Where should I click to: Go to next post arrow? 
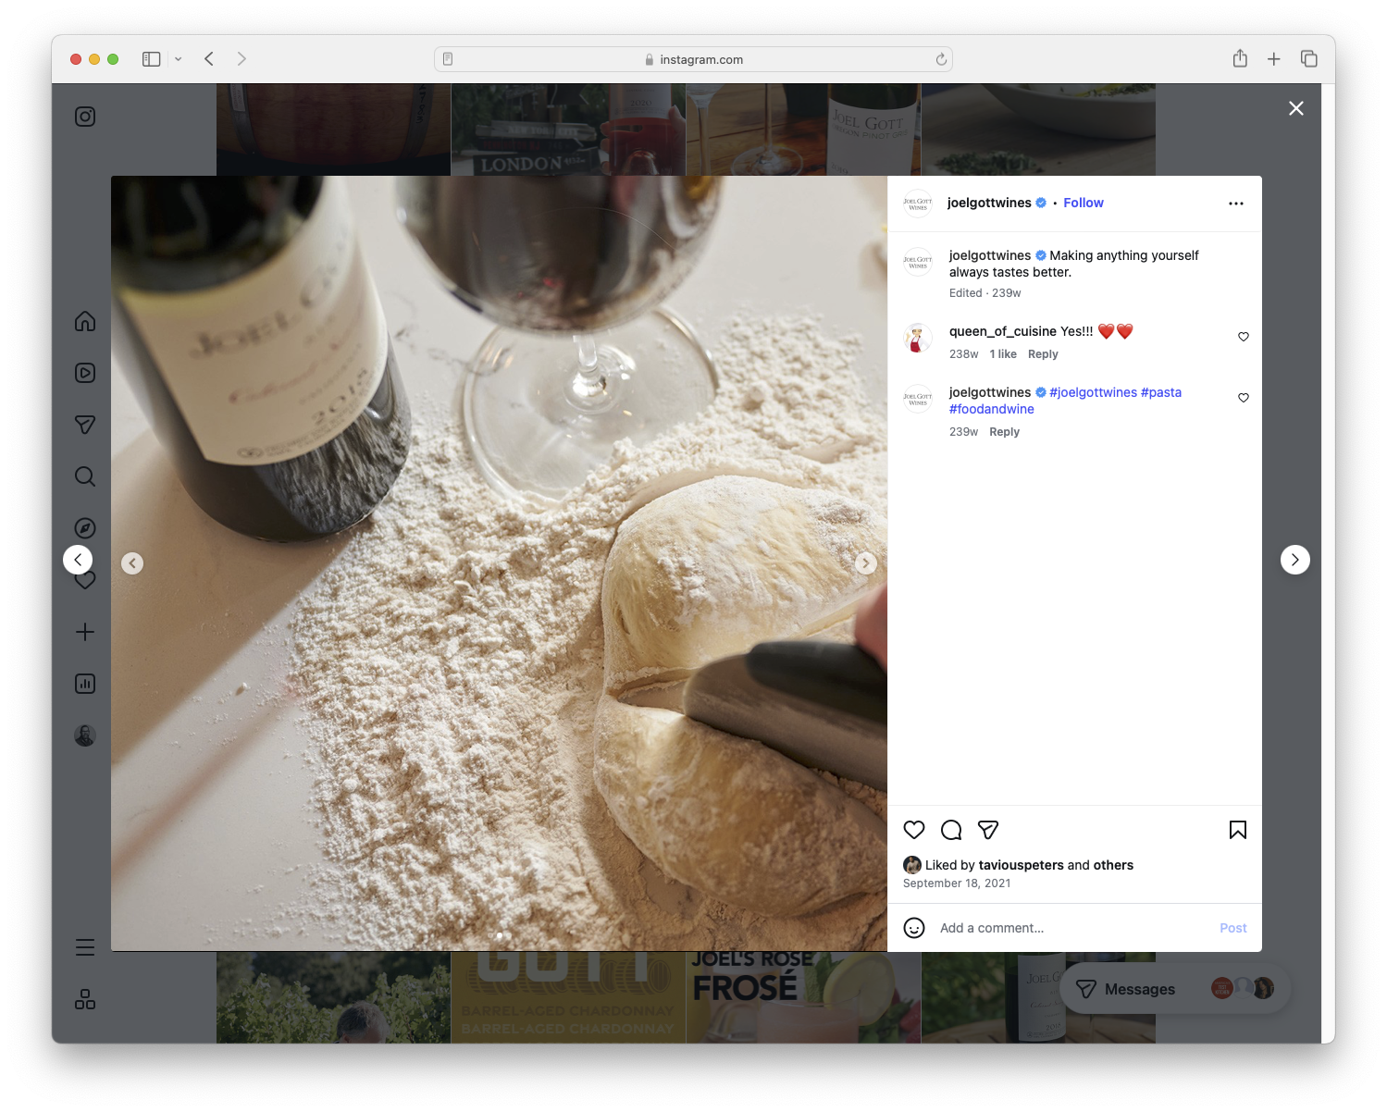click(1295, 560)
